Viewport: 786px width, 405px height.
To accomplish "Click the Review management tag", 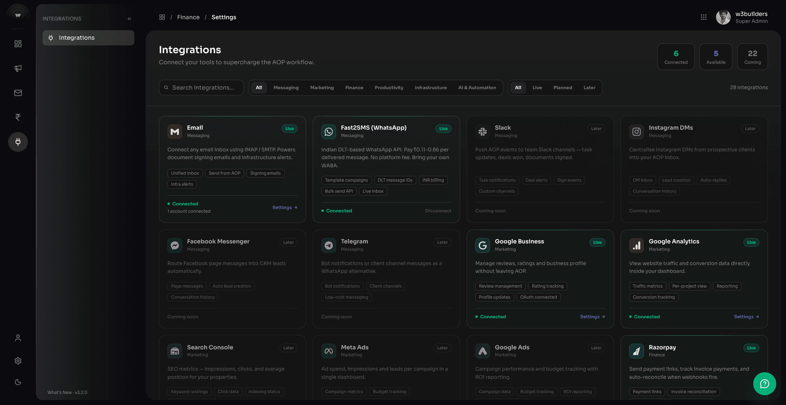I will click(x=500, y=286).
